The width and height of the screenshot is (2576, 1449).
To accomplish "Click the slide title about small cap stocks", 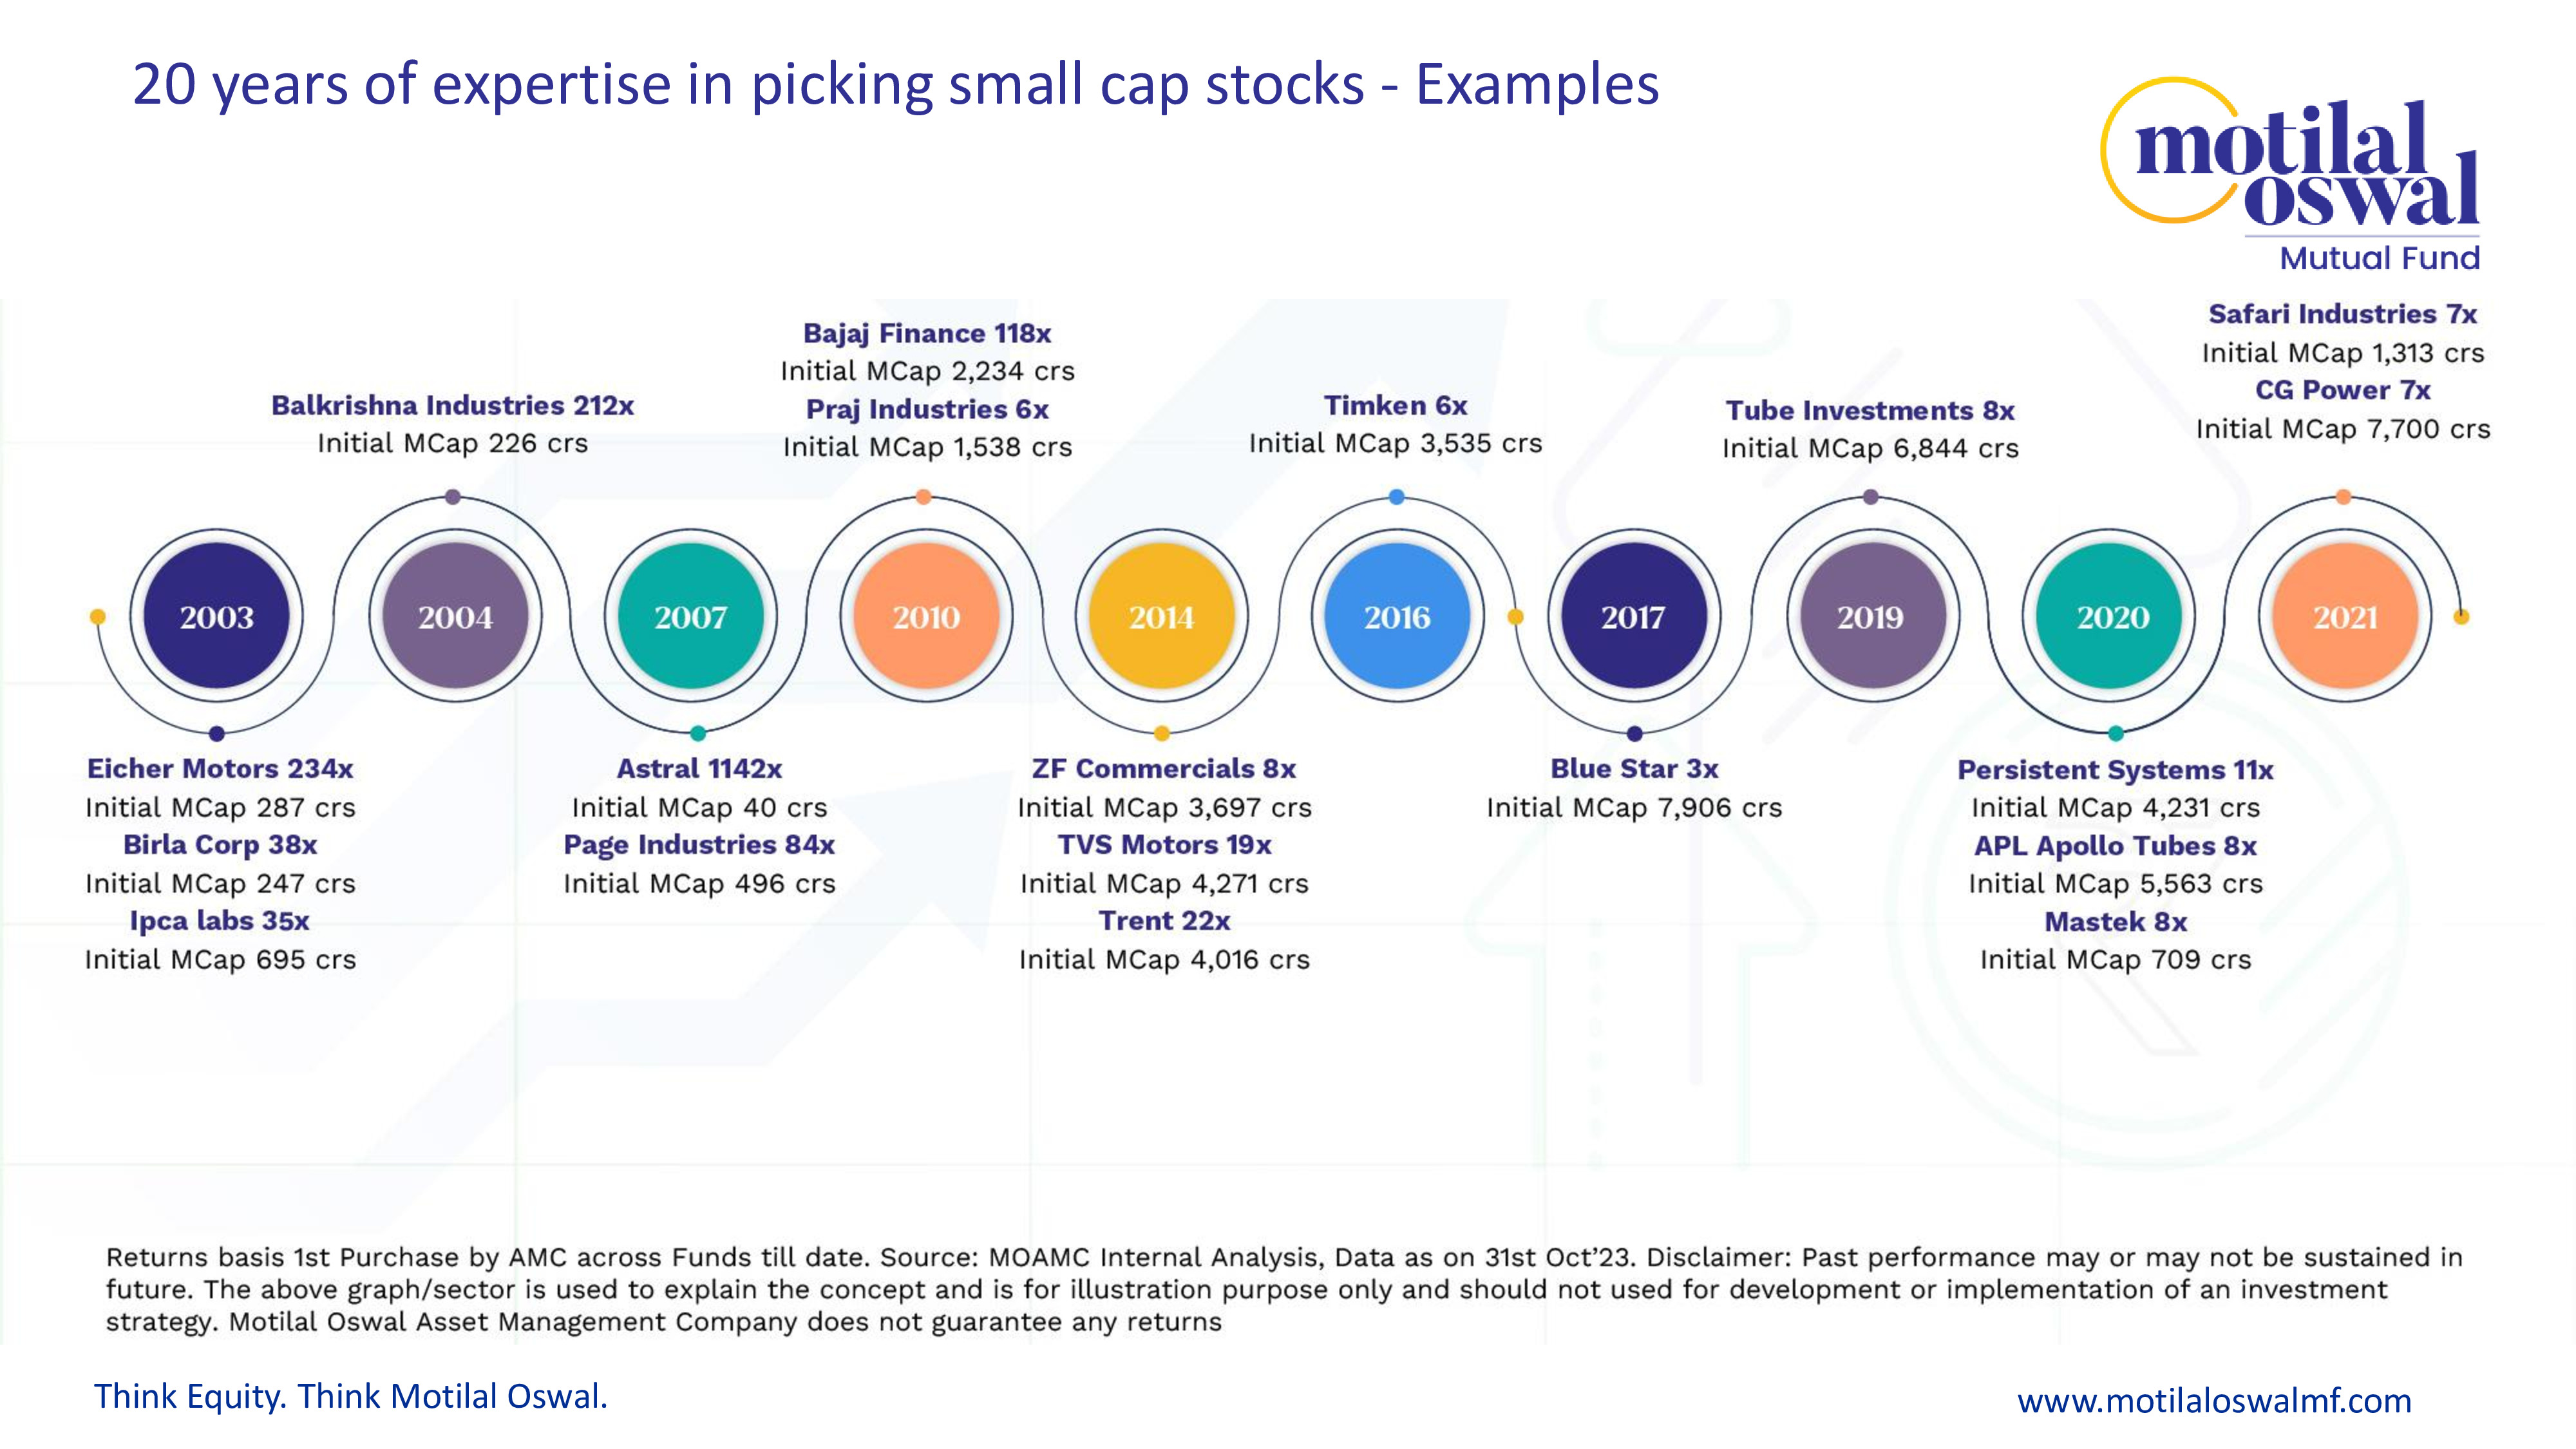I will (x=895, y=84).
